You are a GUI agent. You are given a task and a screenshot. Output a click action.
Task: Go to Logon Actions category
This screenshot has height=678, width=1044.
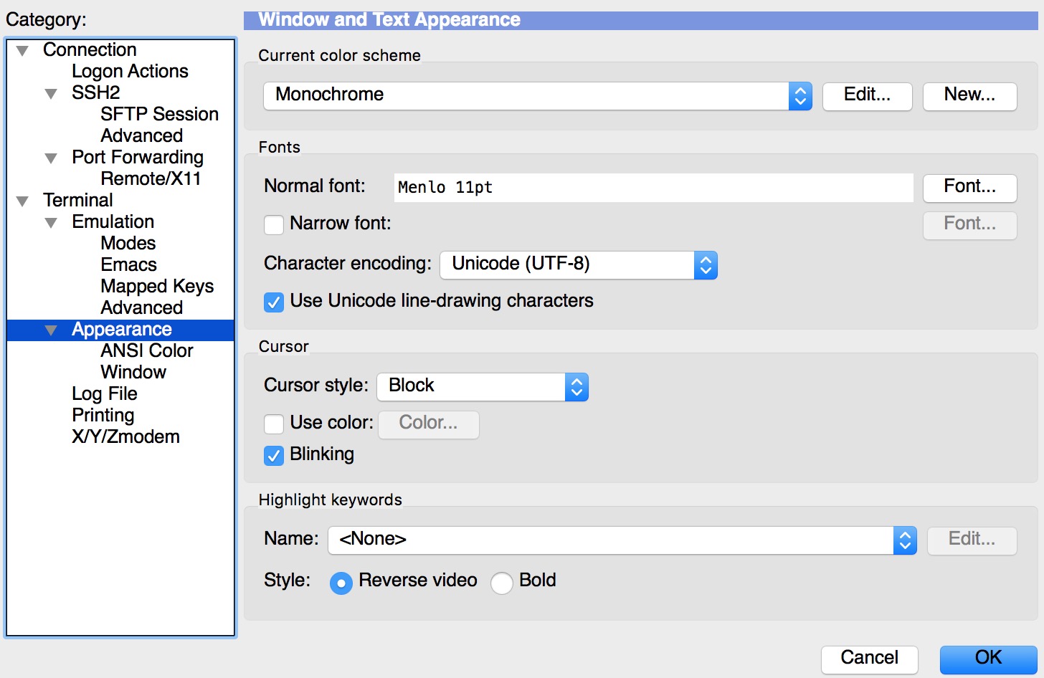(130, 71)
